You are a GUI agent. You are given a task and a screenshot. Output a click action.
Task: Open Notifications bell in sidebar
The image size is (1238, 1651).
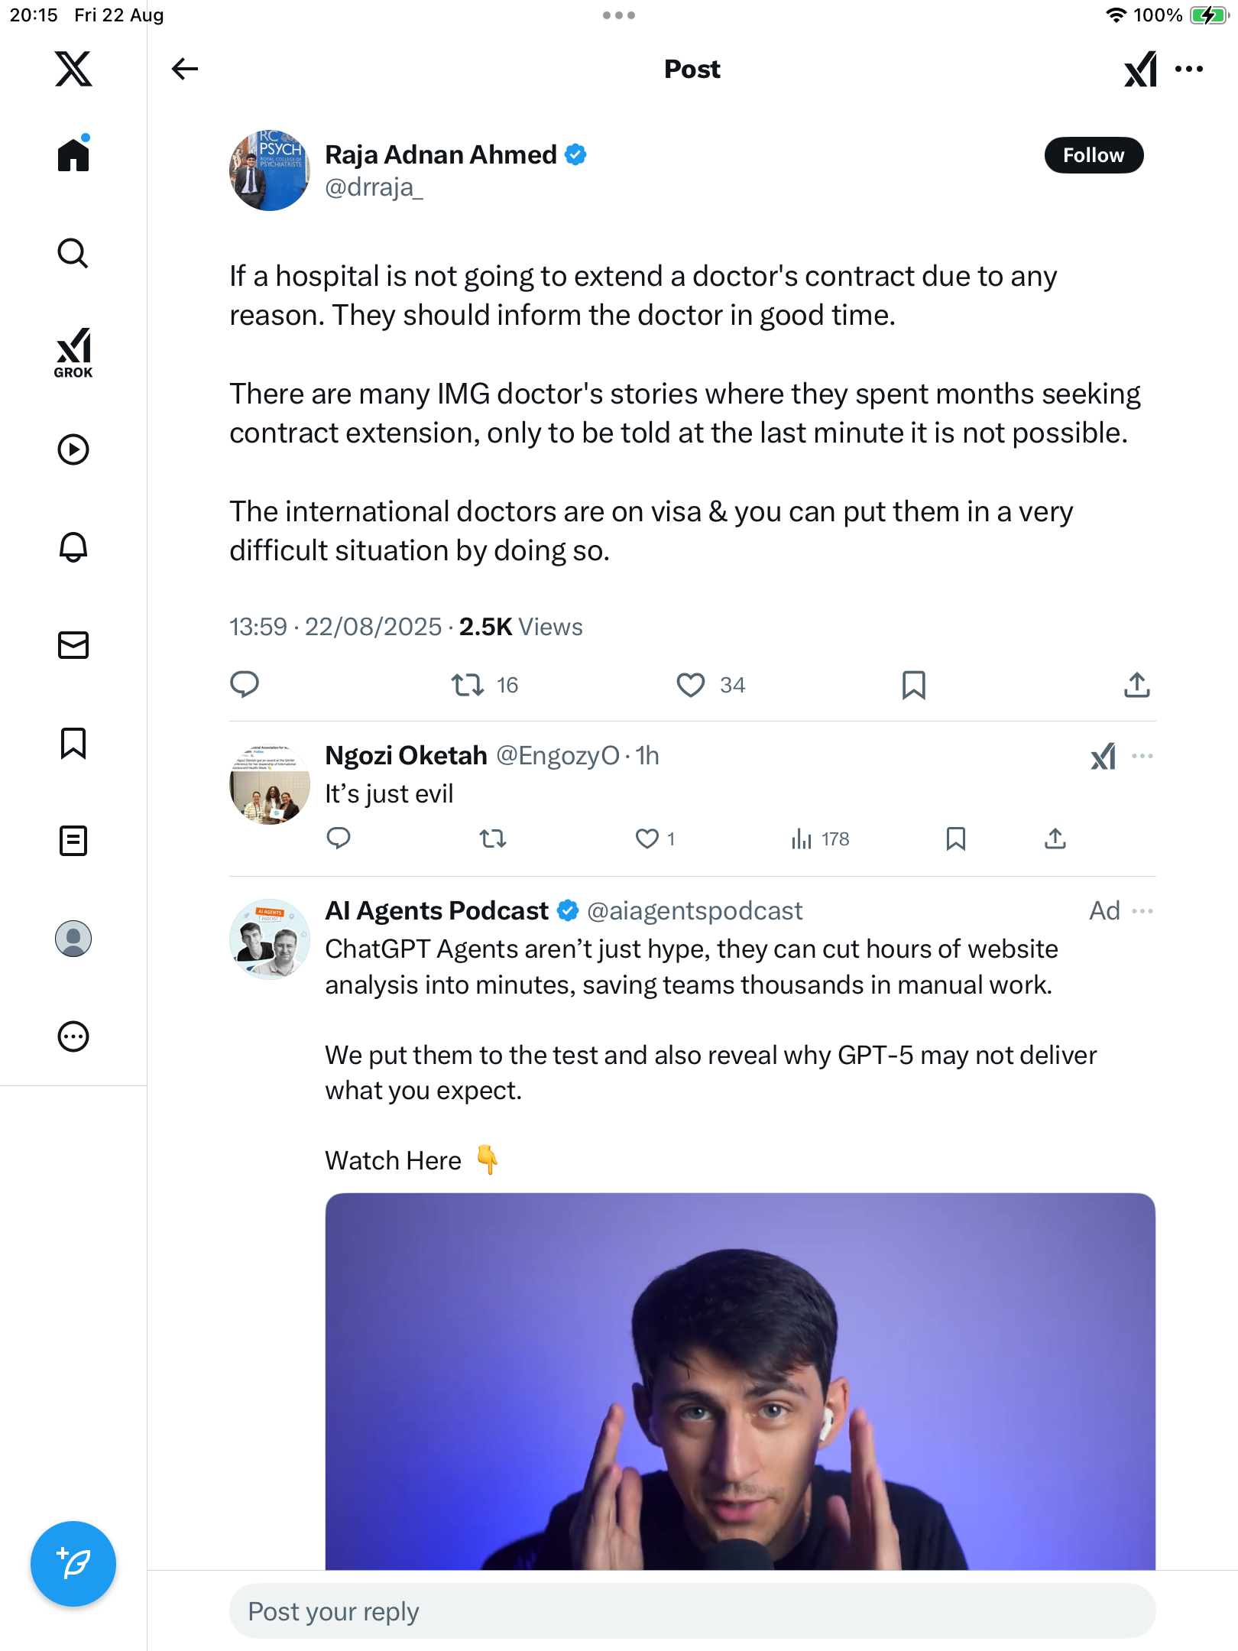(x=73, y=547)
